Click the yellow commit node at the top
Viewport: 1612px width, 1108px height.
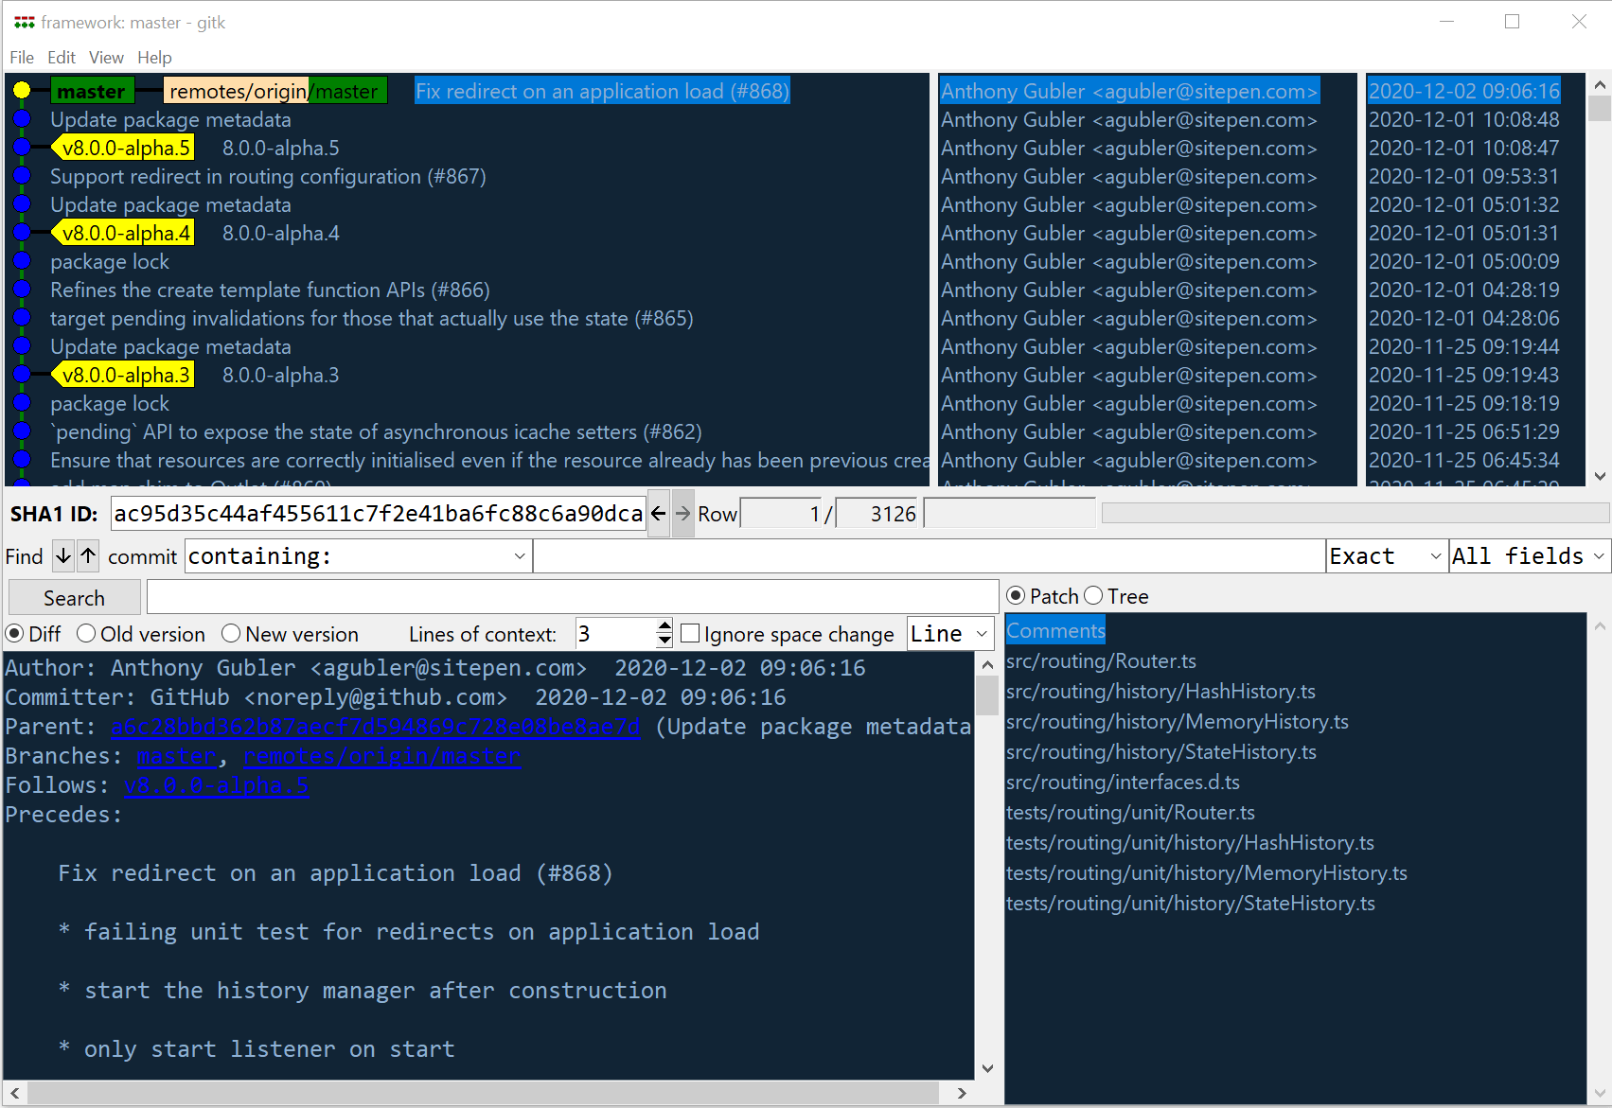click(x=21, y=91)
